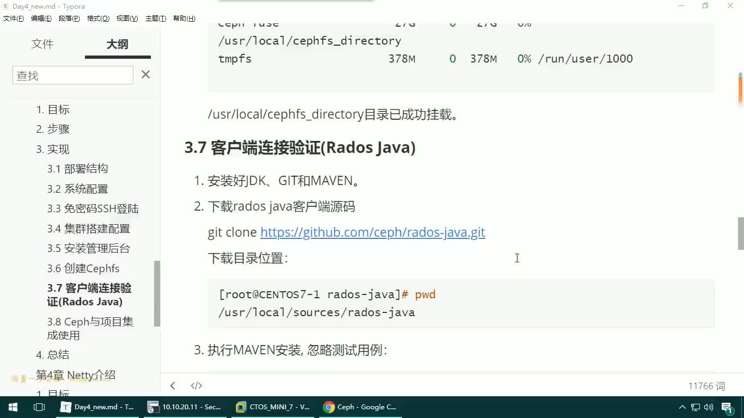The width and height of the screenshot is (744, 418).
Task: Open the Windows Start menu
Action: (13, 407)
